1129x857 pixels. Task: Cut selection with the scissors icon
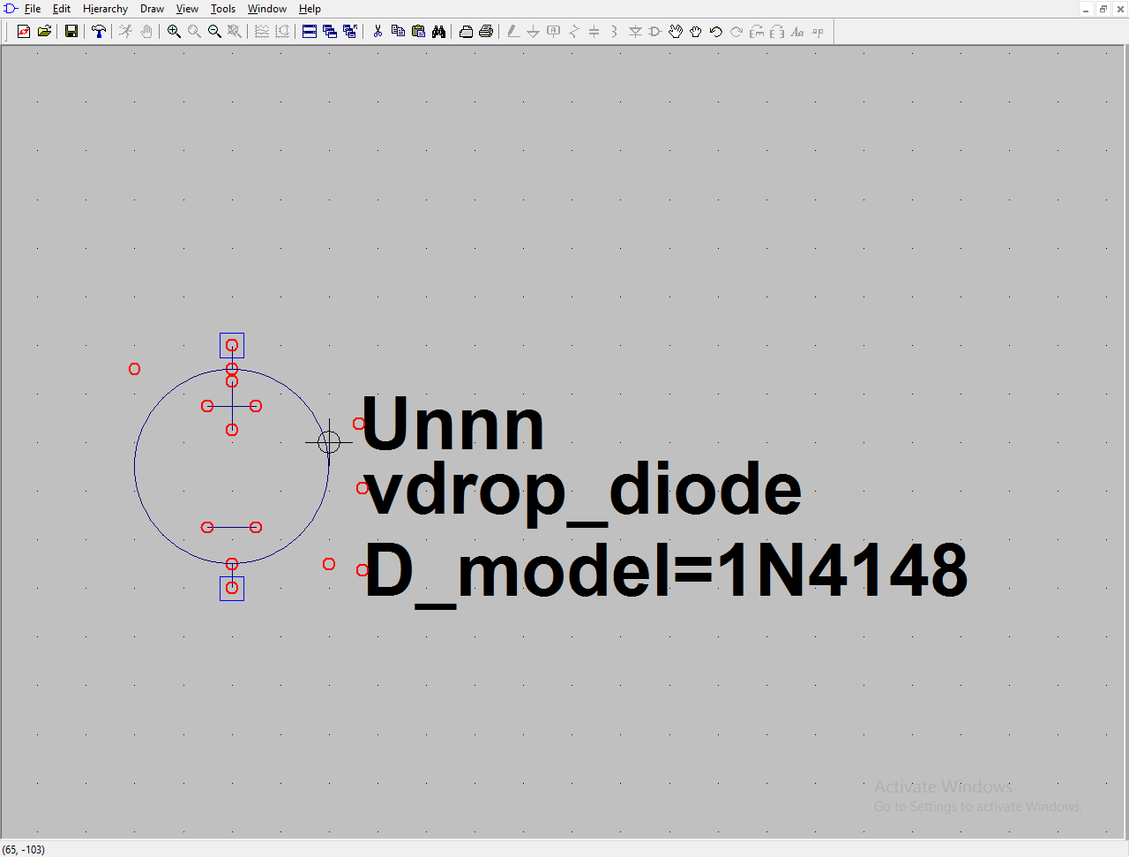point(378,32)
